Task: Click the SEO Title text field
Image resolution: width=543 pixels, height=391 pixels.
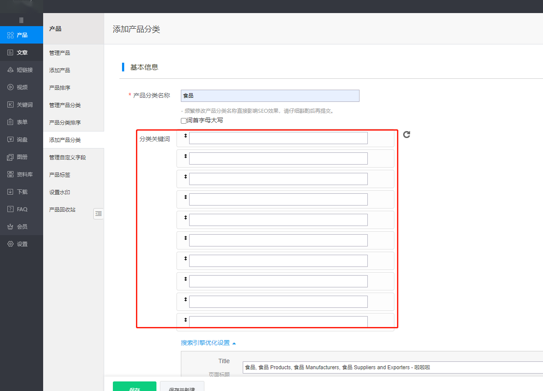Action: [392, 367]
